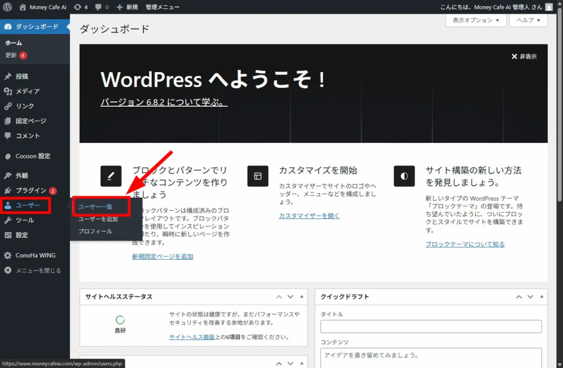This screenshot has height=368, width=563.
Task: Collapse the サイトヘルスステータス panel
Action: [x=302, y=297]
